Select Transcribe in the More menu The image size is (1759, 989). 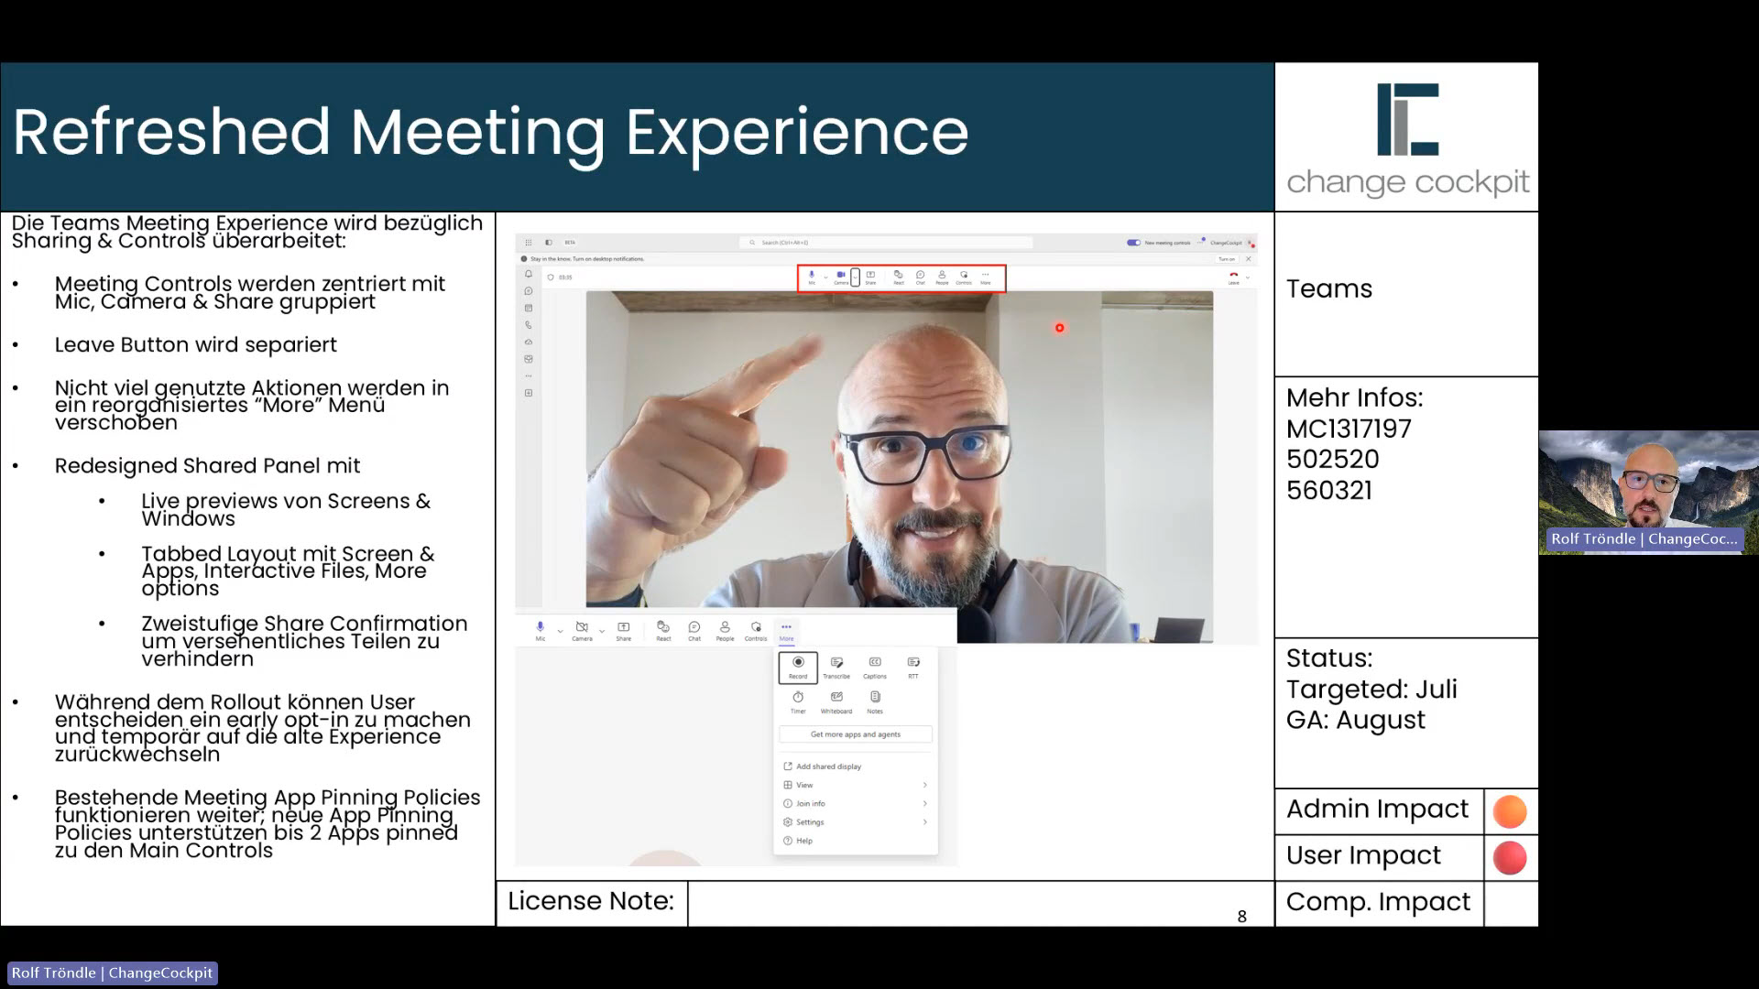pos(836,668)
